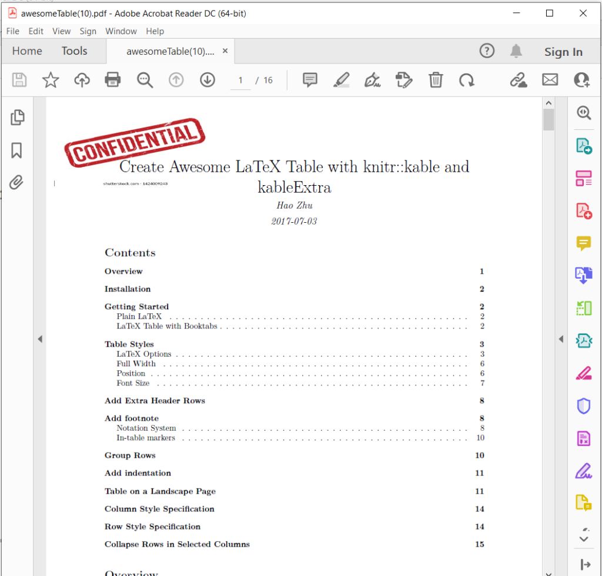The width and height of the screenshot is (602, 576).
Task: Add a sticky note comment
Action: coord(310,79)
